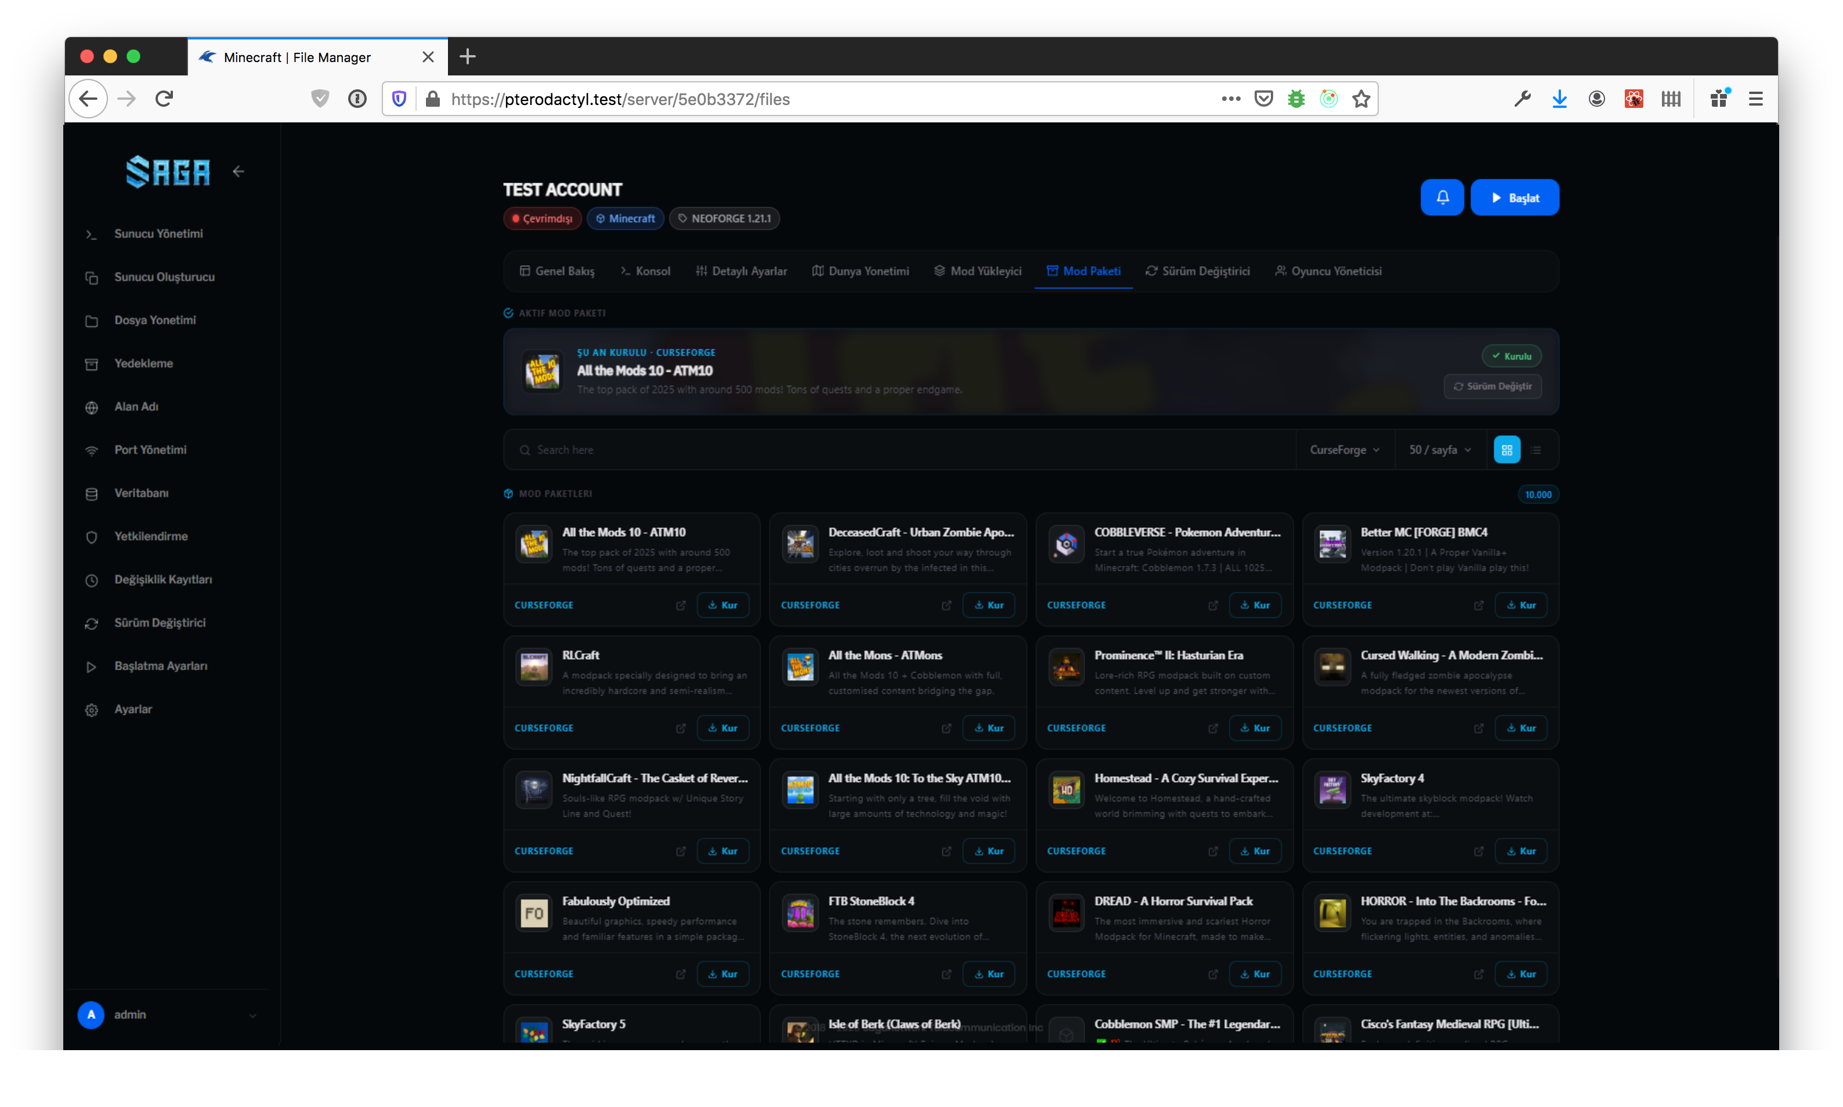The image size is (1843, 1107).
Task: Open Port Yönetimi in the sidebar
Action: (150, 450)
